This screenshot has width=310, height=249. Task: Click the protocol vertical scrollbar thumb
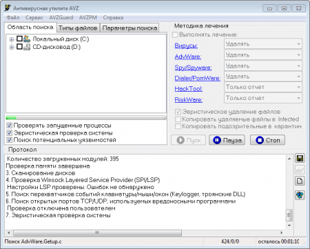tap(289, 215)
